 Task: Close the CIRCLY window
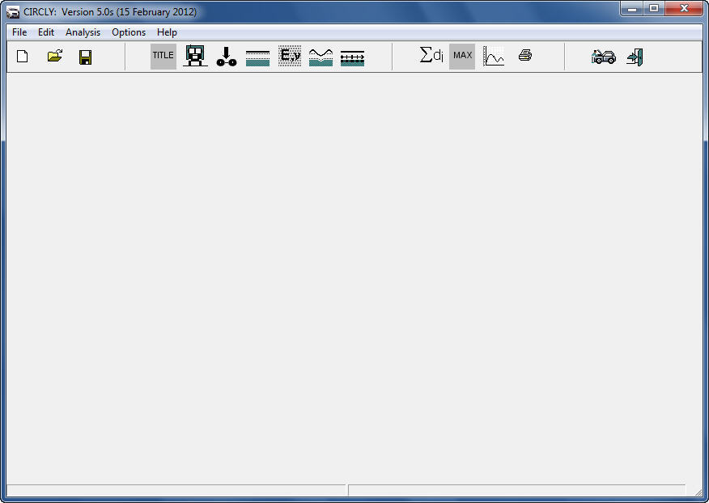(684, 9)
